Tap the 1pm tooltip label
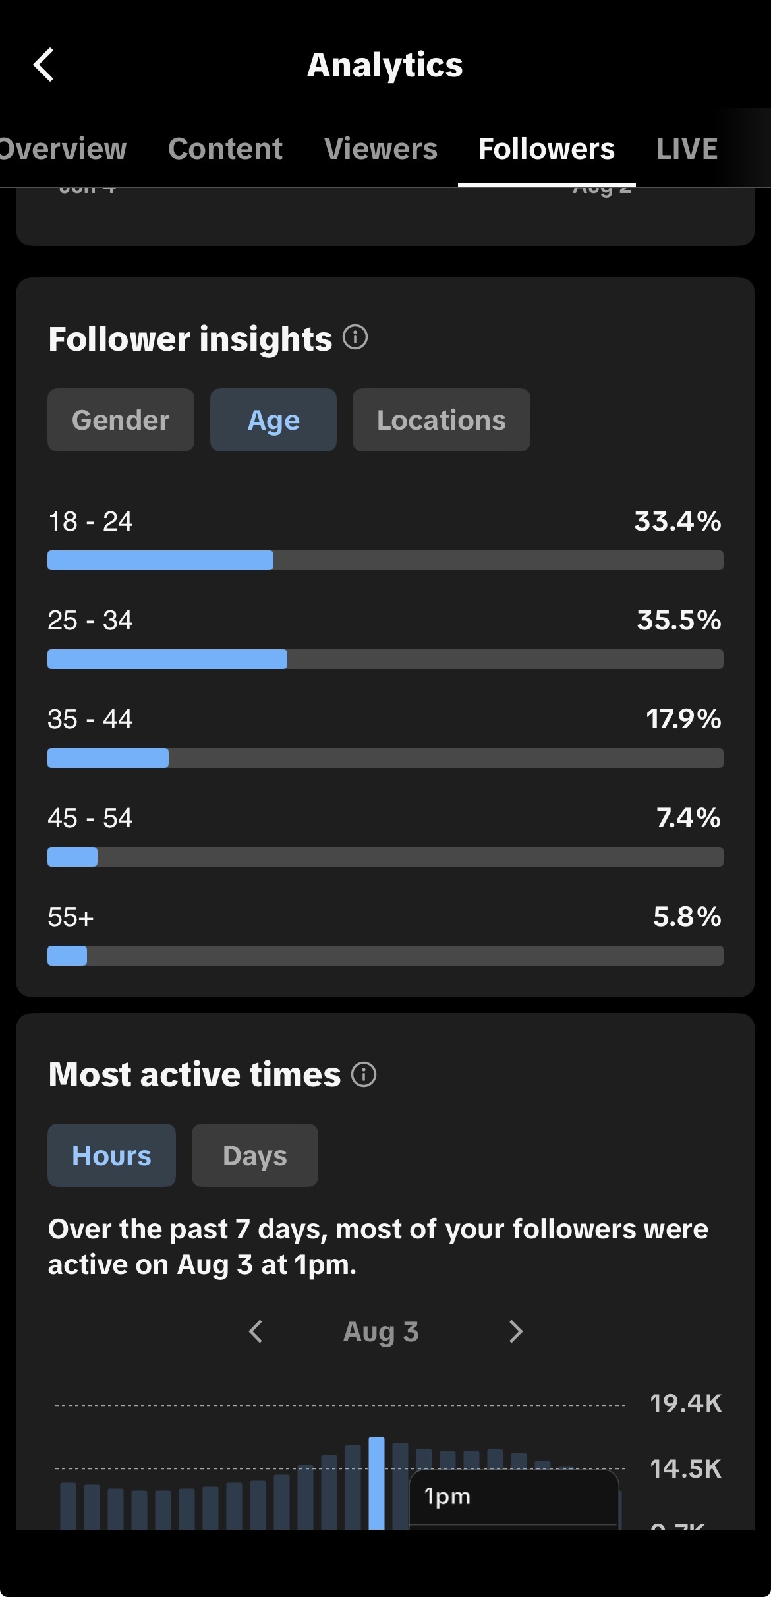Image resolution: width=771 pixels, height=1597 pixels. tap(447, 1496)
